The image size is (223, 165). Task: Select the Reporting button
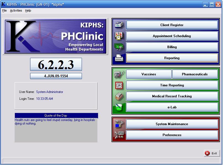172,58
